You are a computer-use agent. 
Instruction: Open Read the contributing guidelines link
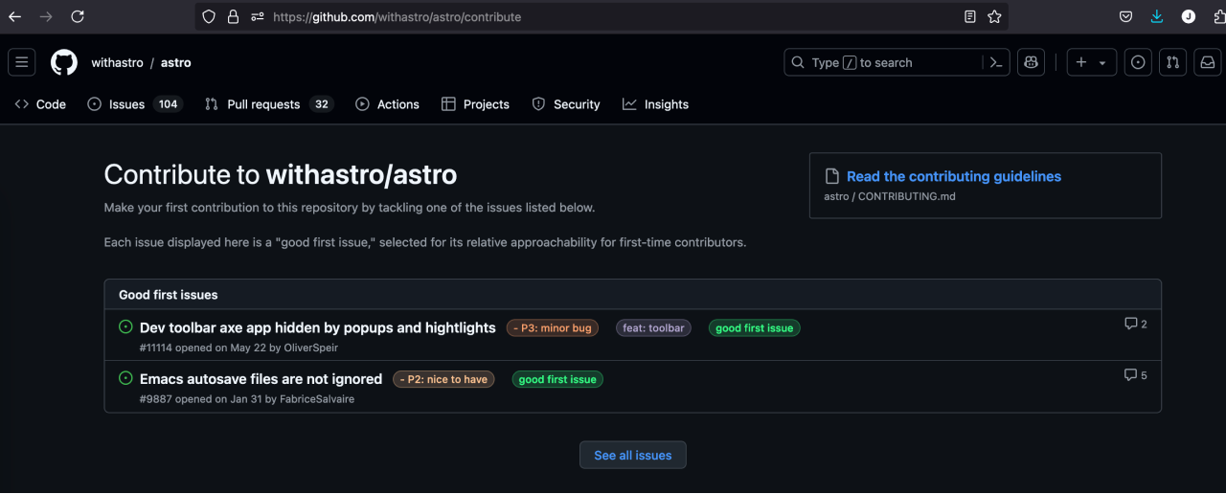953,176
